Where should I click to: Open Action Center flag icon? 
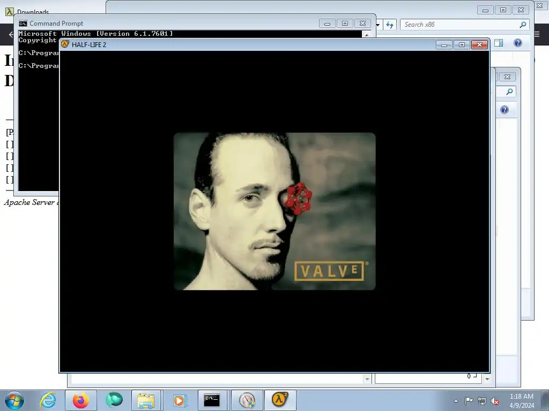469,401
